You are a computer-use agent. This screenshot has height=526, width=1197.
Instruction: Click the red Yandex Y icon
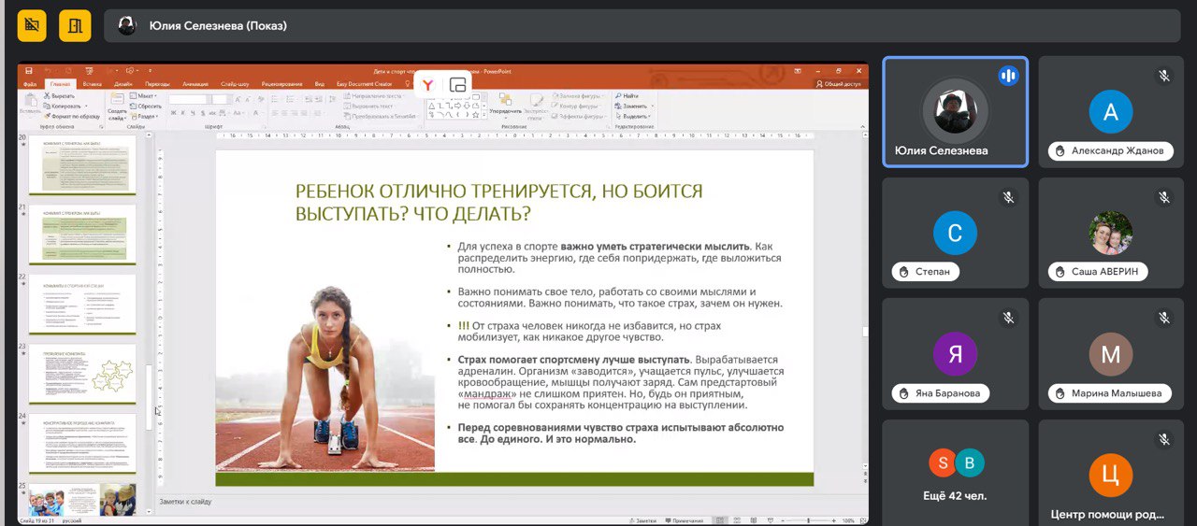[427, 85]
